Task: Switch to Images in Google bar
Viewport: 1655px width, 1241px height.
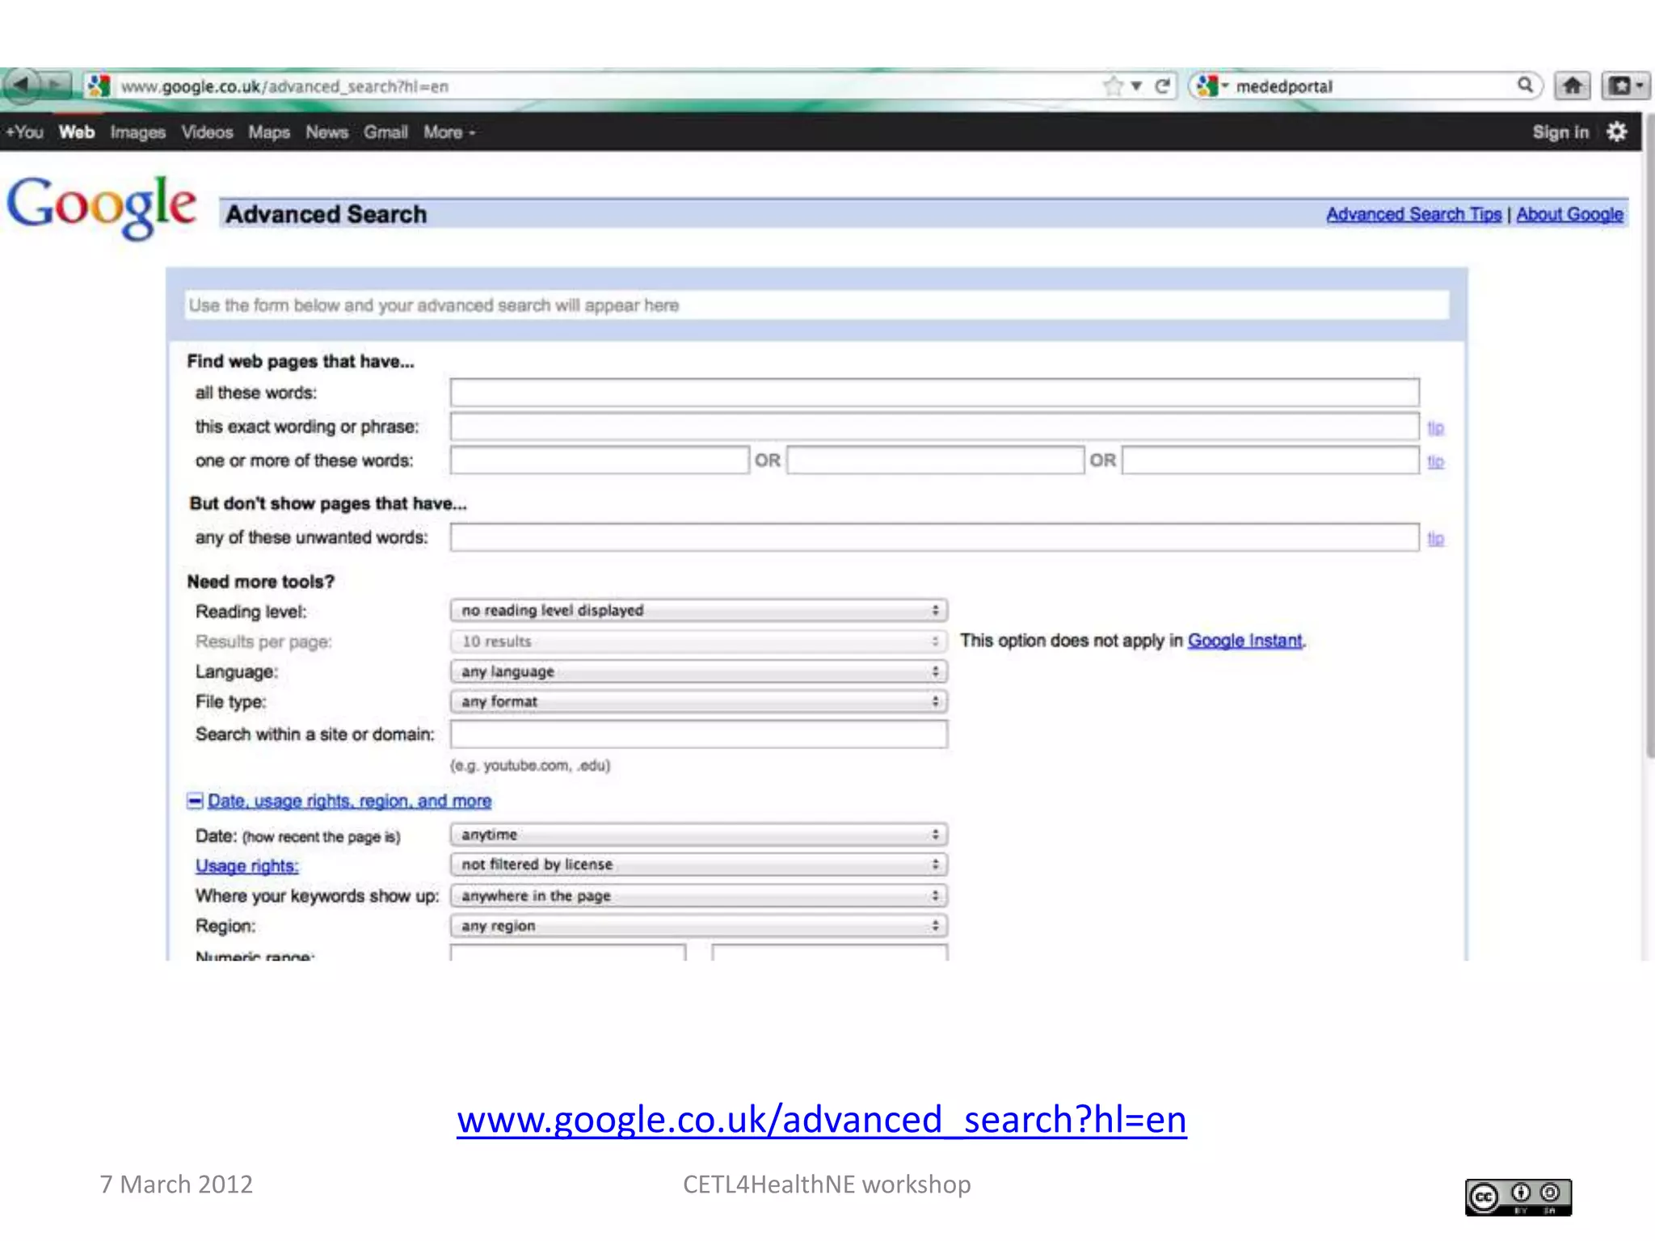Action: [137, 133]
